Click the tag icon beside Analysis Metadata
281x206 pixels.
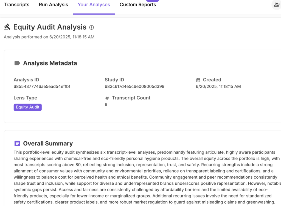pos(17,63)
